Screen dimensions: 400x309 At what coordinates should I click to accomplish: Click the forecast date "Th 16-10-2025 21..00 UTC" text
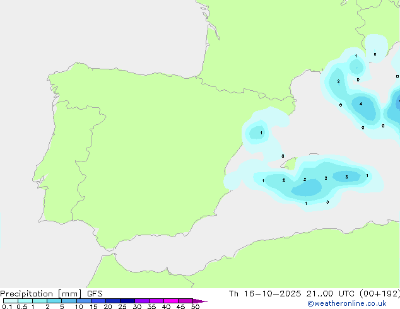(291, 294)
